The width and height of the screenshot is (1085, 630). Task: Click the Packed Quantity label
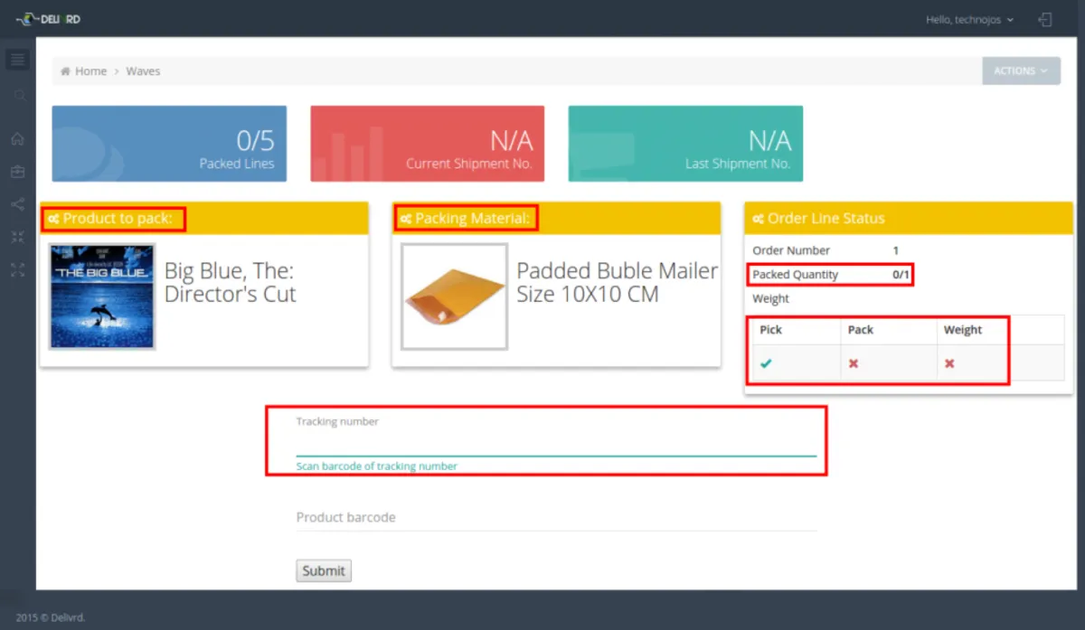(796, 275)
